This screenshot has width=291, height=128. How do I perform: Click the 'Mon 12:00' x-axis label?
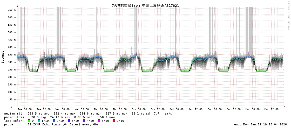(x=272, y=109)
